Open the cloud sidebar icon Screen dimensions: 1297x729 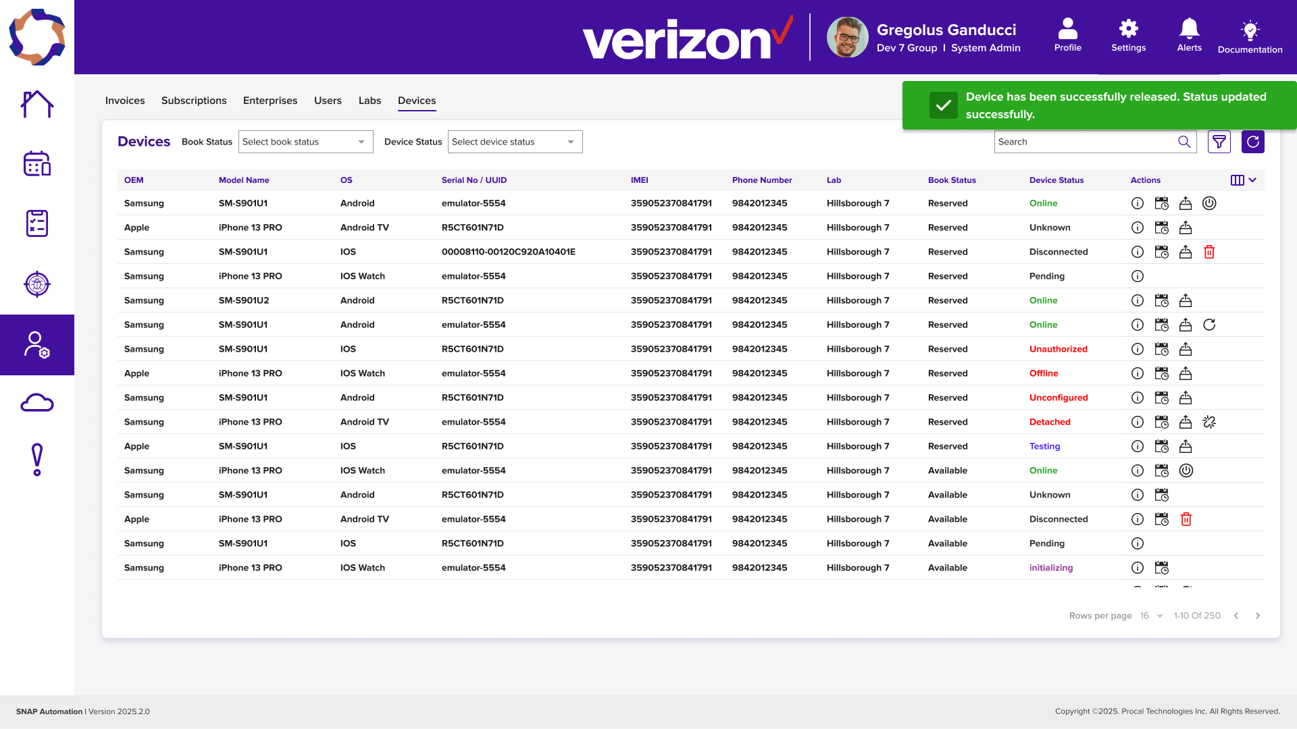pos(37,403)
